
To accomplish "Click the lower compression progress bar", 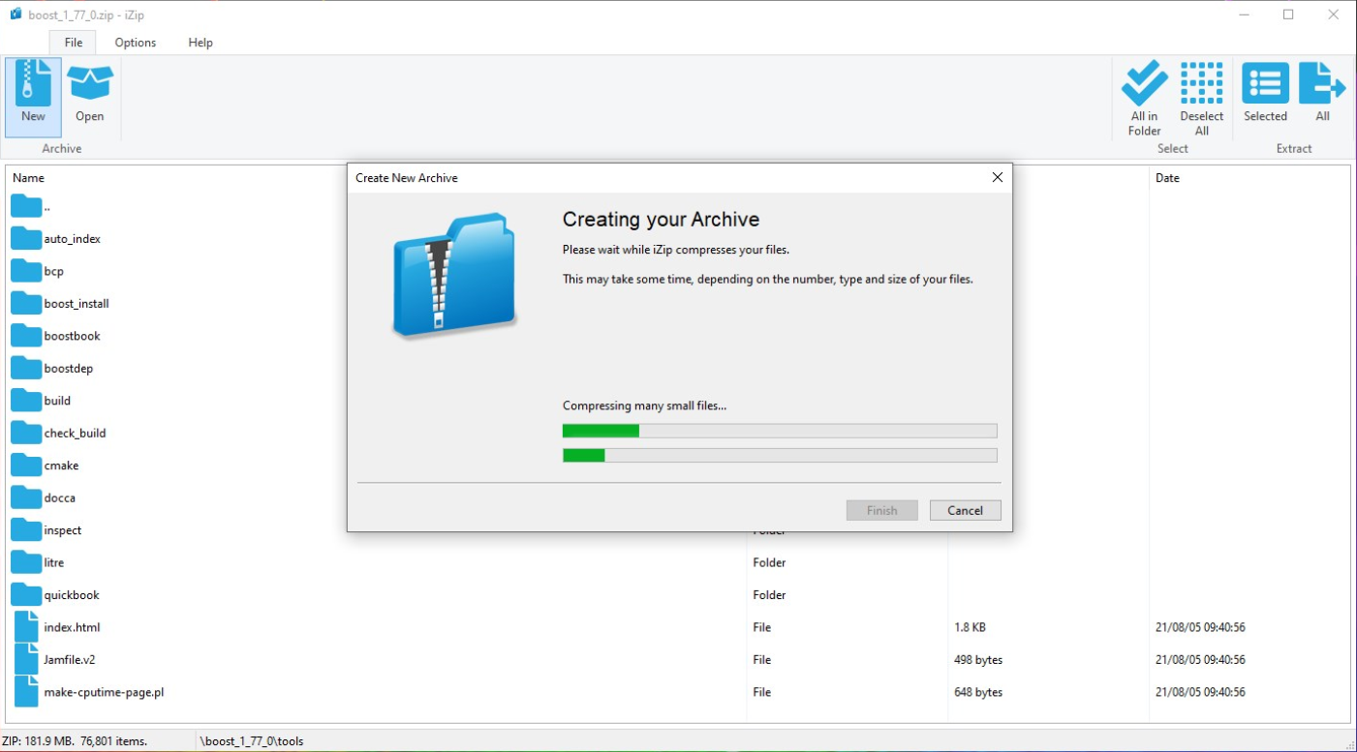I will point(780,455).
